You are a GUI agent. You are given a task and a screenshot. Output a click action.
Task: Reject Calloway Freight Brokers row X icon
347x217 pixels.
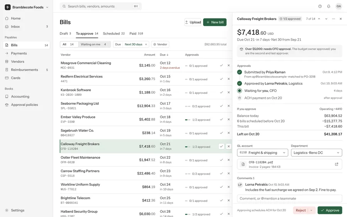pos(229,146)
